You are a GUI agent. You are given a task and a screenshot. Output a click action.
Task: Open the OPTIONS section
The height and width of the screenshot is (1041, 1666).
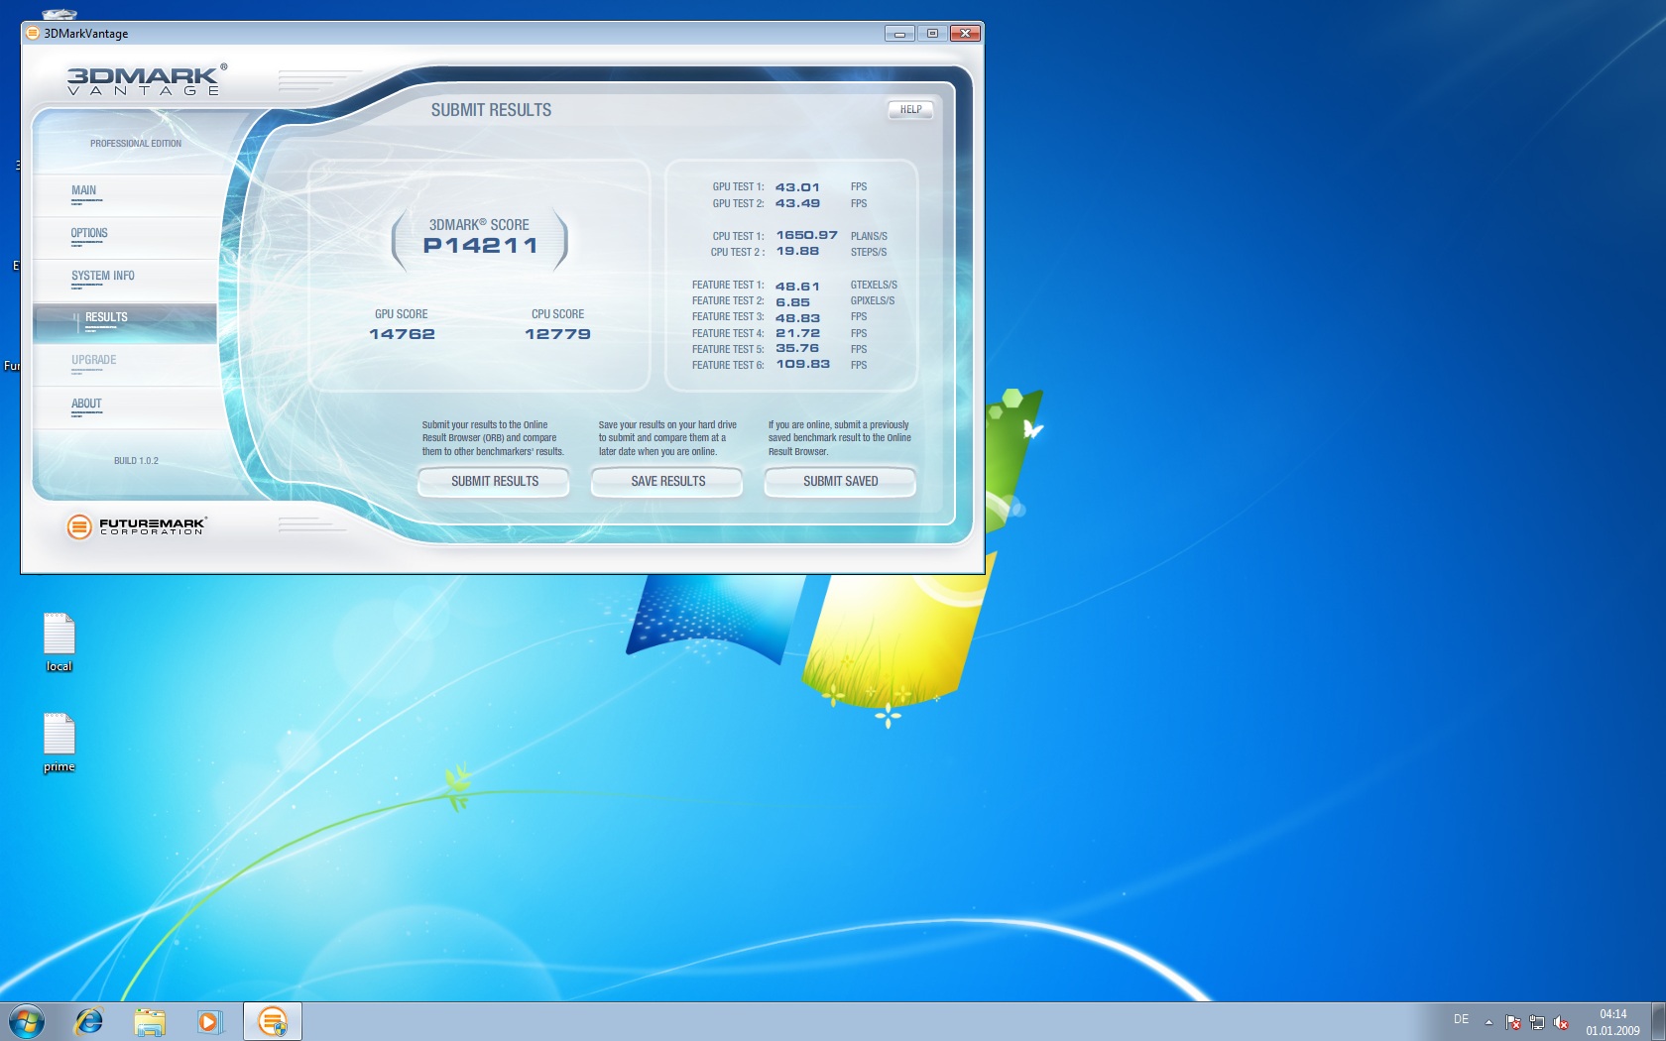[124, 238]
